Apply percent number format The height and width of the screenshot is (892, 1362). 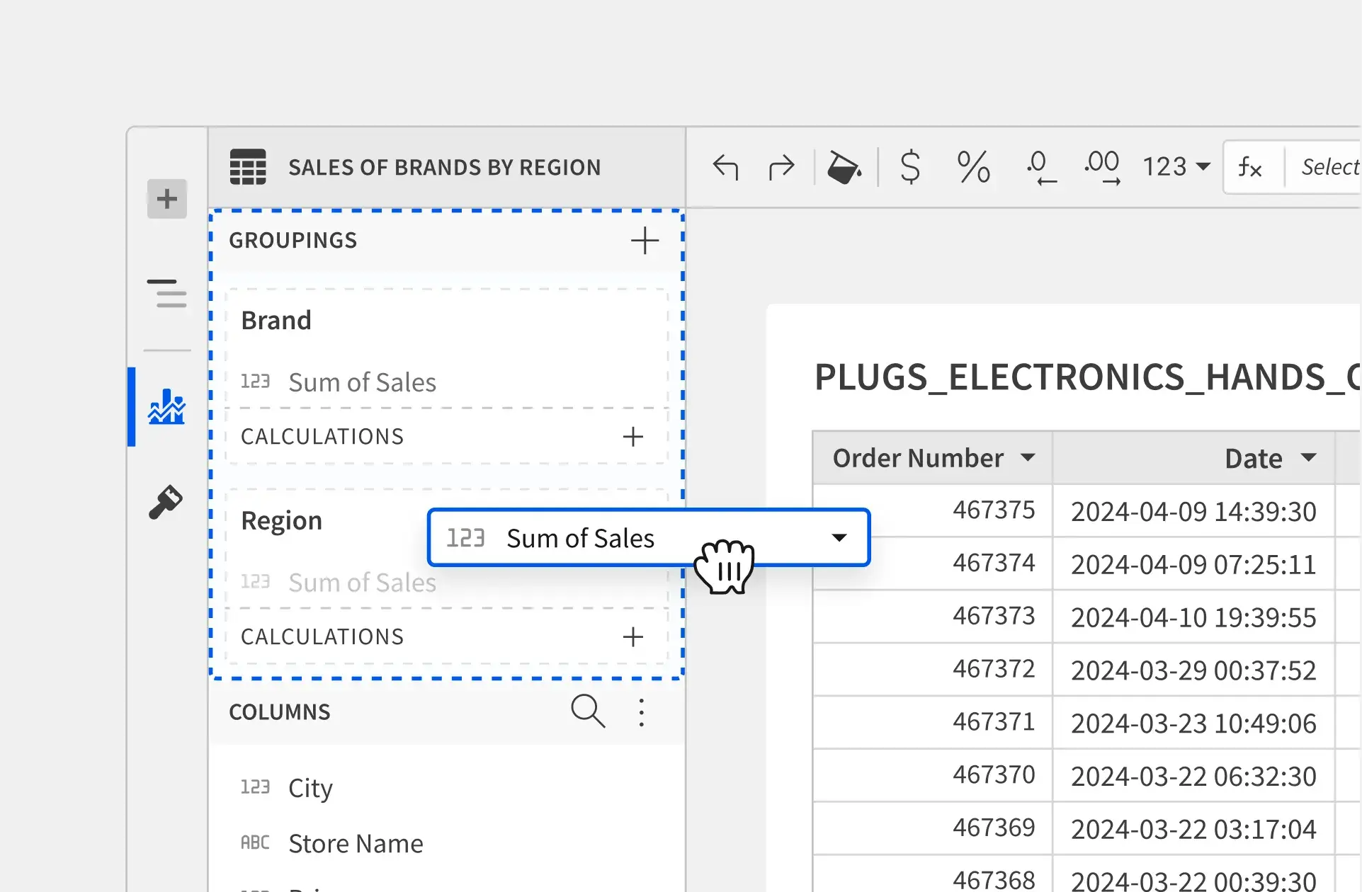point(973,168)
